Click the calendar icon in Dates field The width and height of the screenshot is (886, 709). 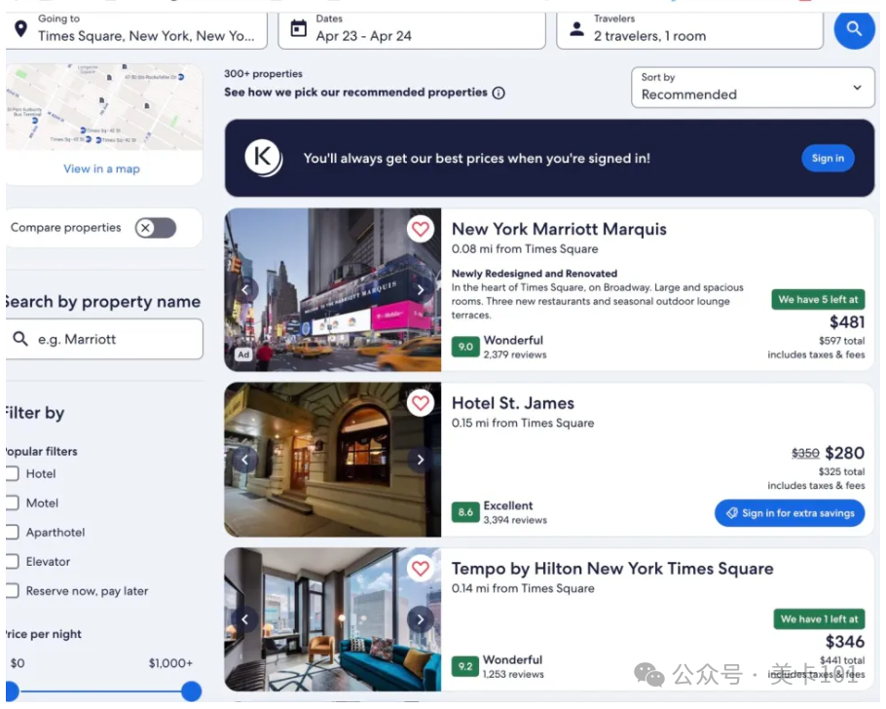click(x=298, y=28)
